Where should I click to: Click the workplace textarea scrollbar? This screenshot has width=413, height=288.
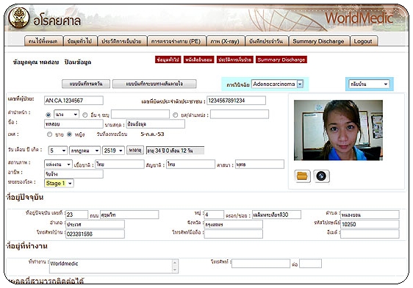coord(175,266)
